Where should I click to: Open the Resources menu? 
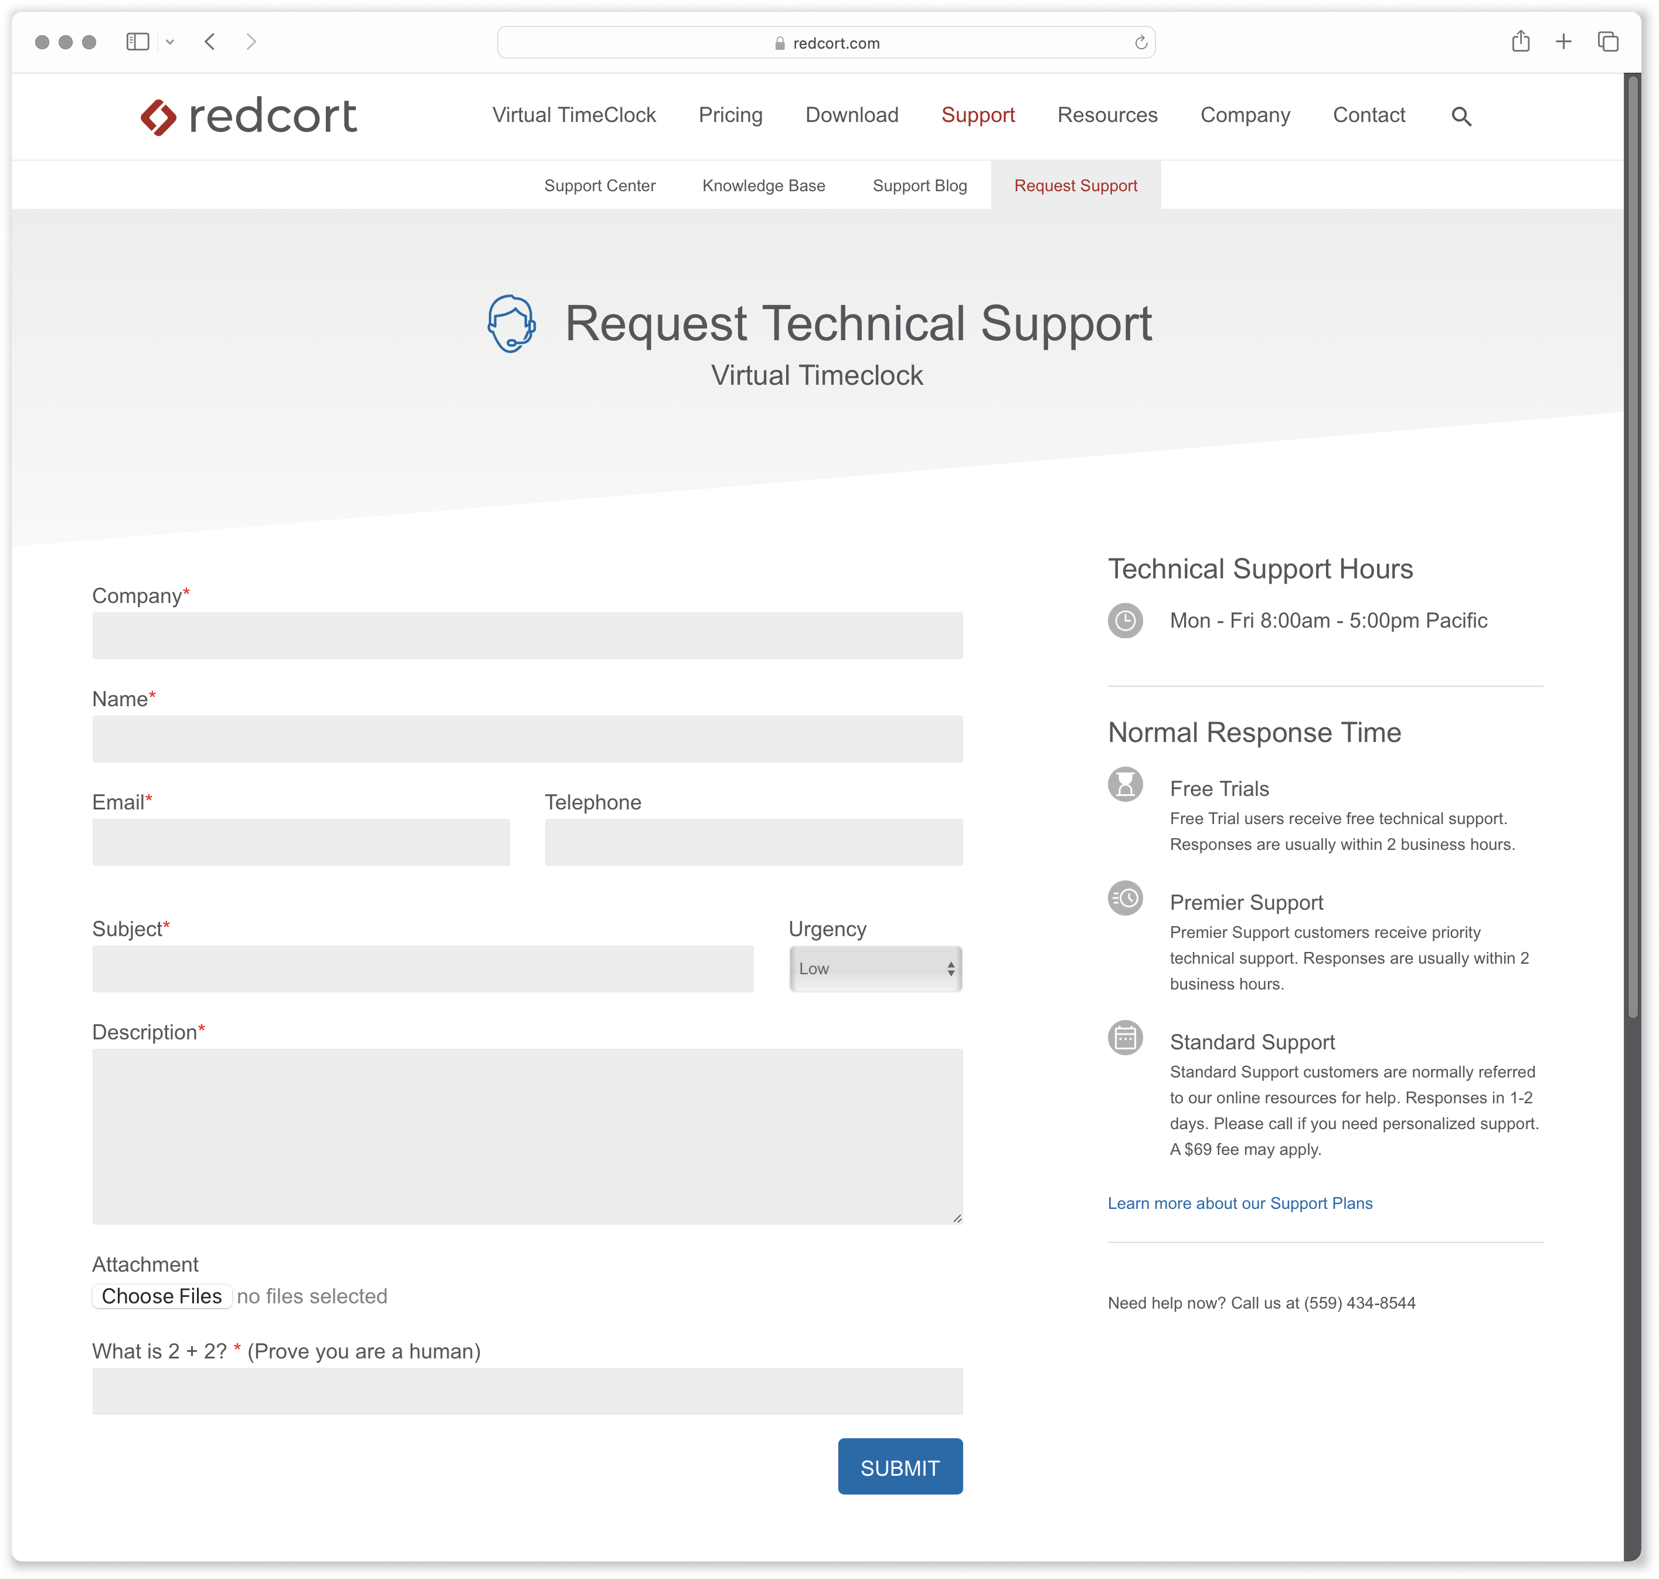pos(1107,116)
